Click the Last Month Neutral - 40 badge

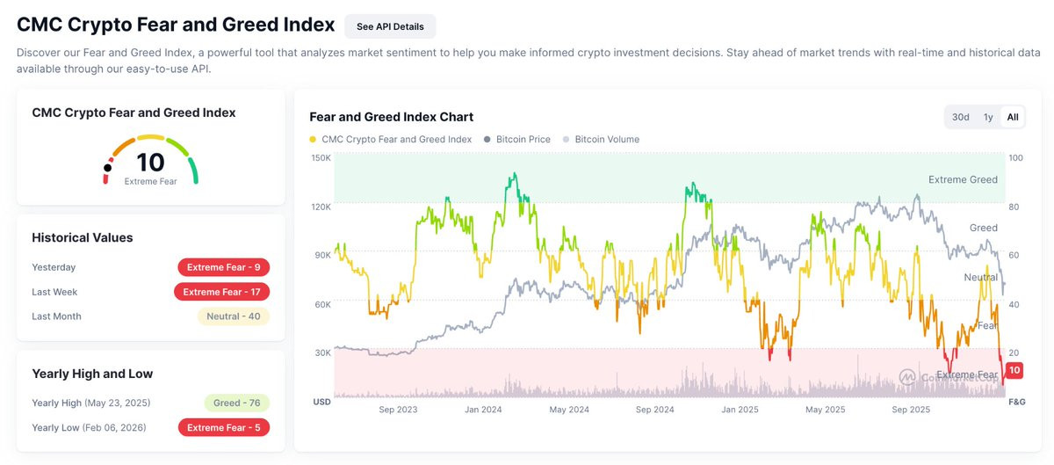tap(234, 316)
